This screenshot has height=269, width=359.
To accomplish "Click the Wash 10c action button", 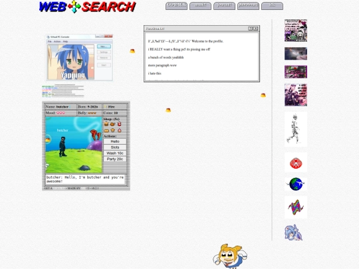I will (x=115, y=153).
